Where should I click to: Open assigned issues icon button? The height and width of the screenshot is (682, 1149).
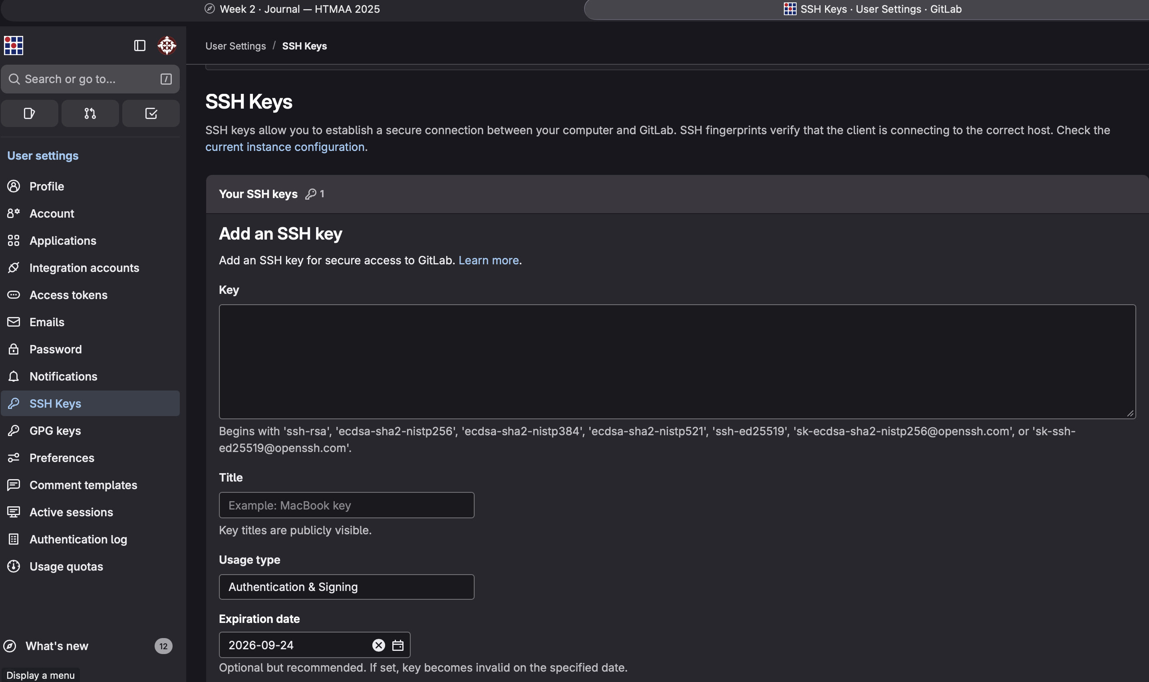tap(30, 113)
